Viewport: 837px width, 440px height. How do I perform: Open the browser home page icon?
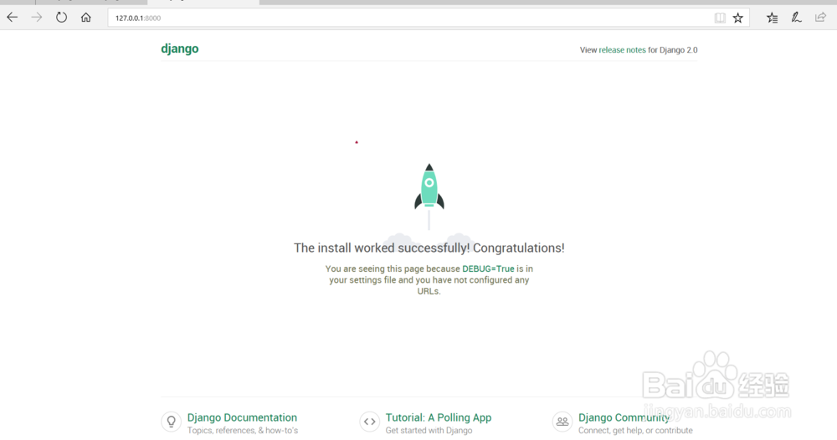86,18
